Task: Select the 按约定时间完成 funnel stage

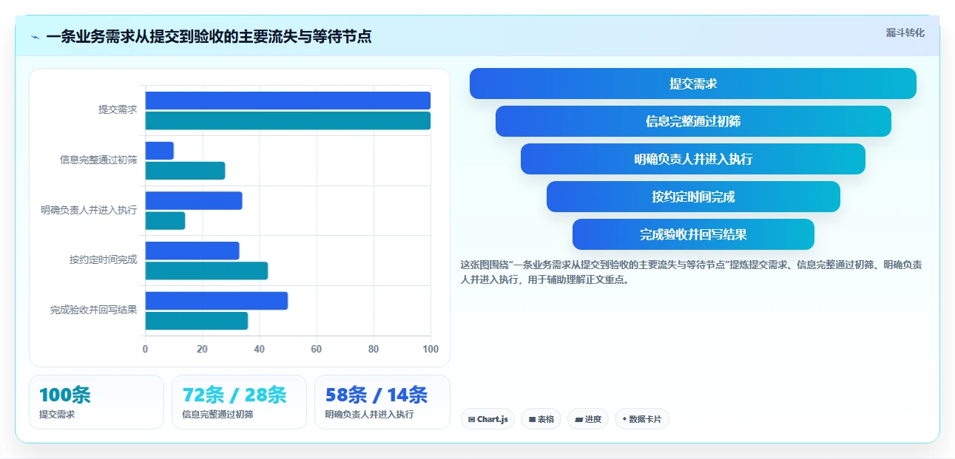Action: pos(693,197)
